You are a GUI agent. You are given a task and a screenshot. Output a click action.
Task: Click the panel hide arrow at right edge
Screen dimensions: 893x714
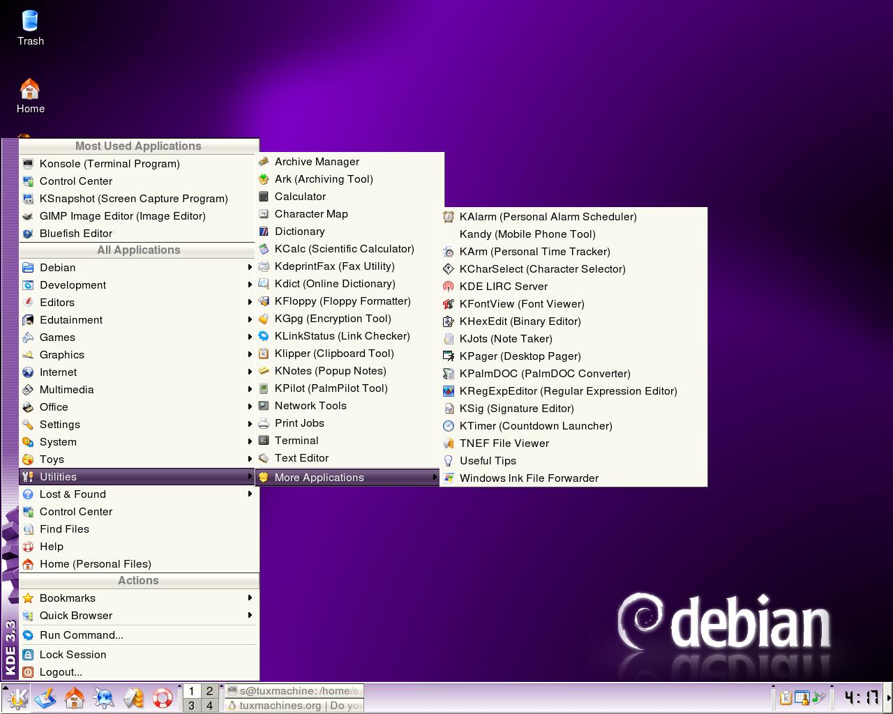[889, 698]
